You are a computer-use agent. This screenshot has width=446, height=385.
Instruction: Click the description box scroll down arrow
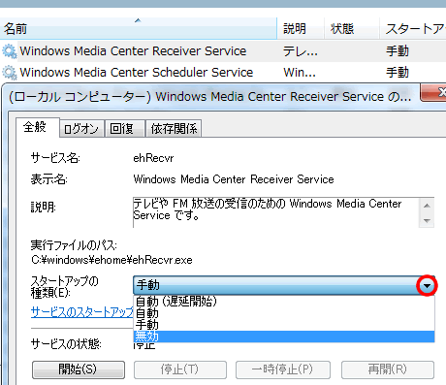click(x=427, y=220)
